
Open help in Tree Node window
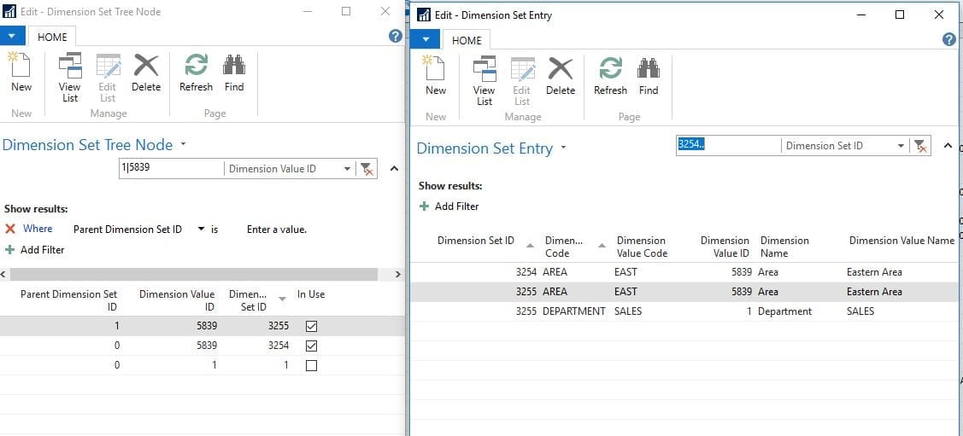396,36
